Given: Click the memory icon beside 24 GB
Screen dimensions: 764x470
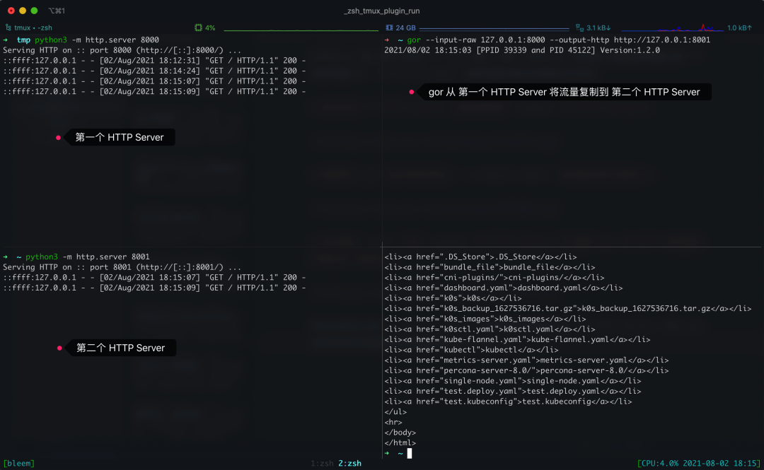Looking at the screenshot, I should coord(389,28).
